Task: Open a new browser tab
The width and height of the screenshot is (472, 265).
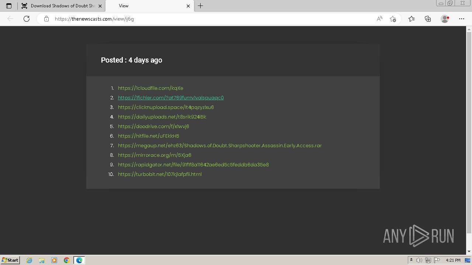Action: pyautogui.click(x=201, y=6)
